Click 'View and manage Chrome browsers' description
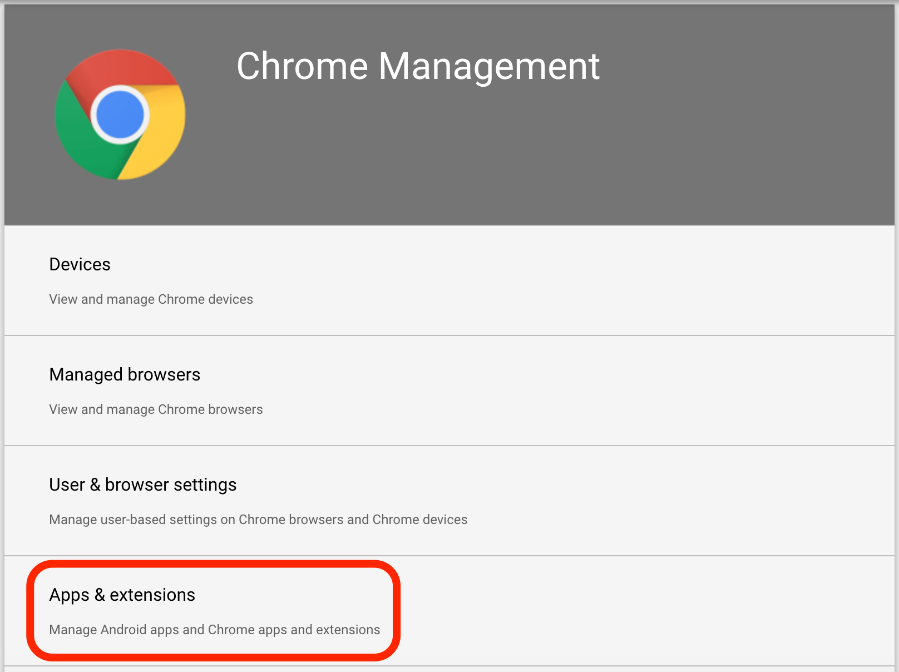Image resolution: width=899 pixels, height=672 pixels. (156, 409)
